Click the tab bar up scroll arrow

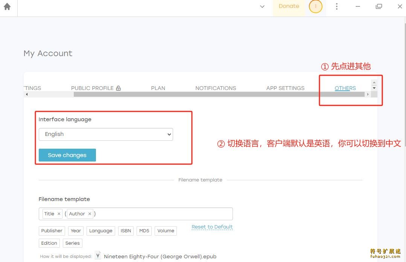(x=374, y=82)
